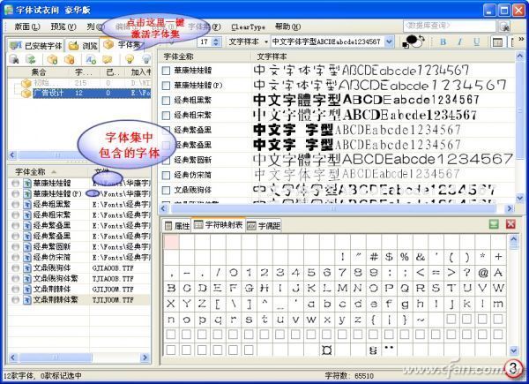Select 文鼎荆棘体繁 row in collection font list
Image resolution: width=529 pixels, height=384 pixels.
tap(79, 299)
